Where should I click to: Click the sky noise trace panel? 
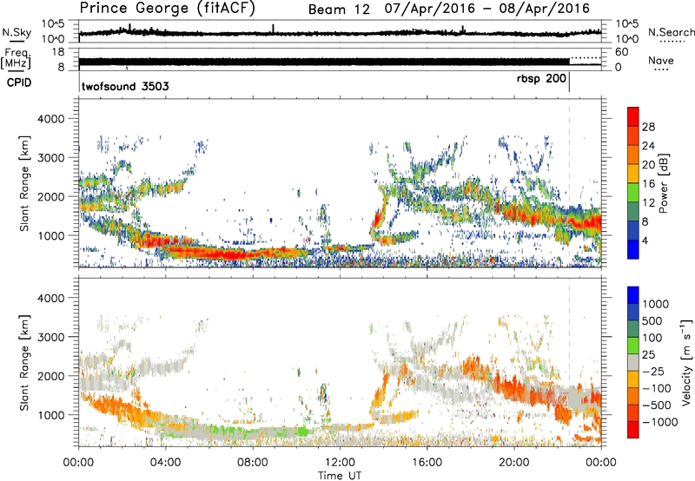pos(340,31)
